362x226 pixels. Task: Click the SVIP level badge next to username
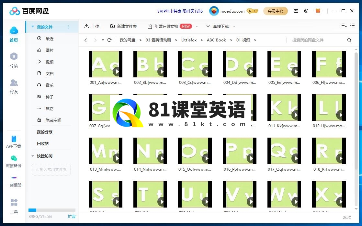(x=252, y=11)
